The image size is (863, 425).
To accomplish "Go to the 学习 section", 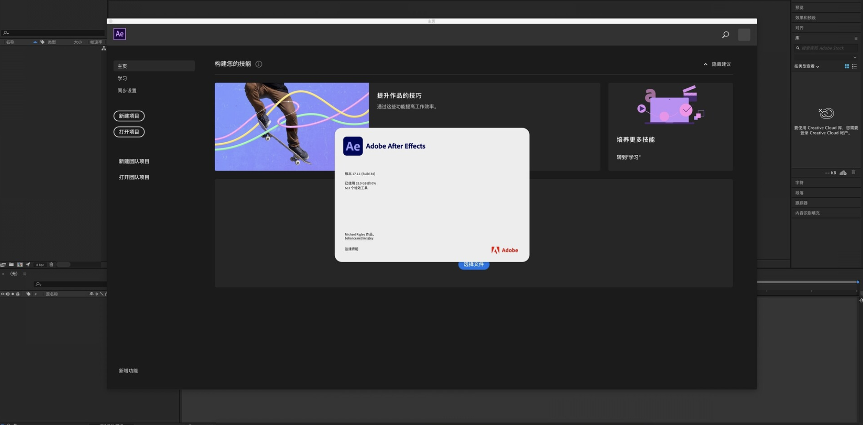I will (122, 78).
